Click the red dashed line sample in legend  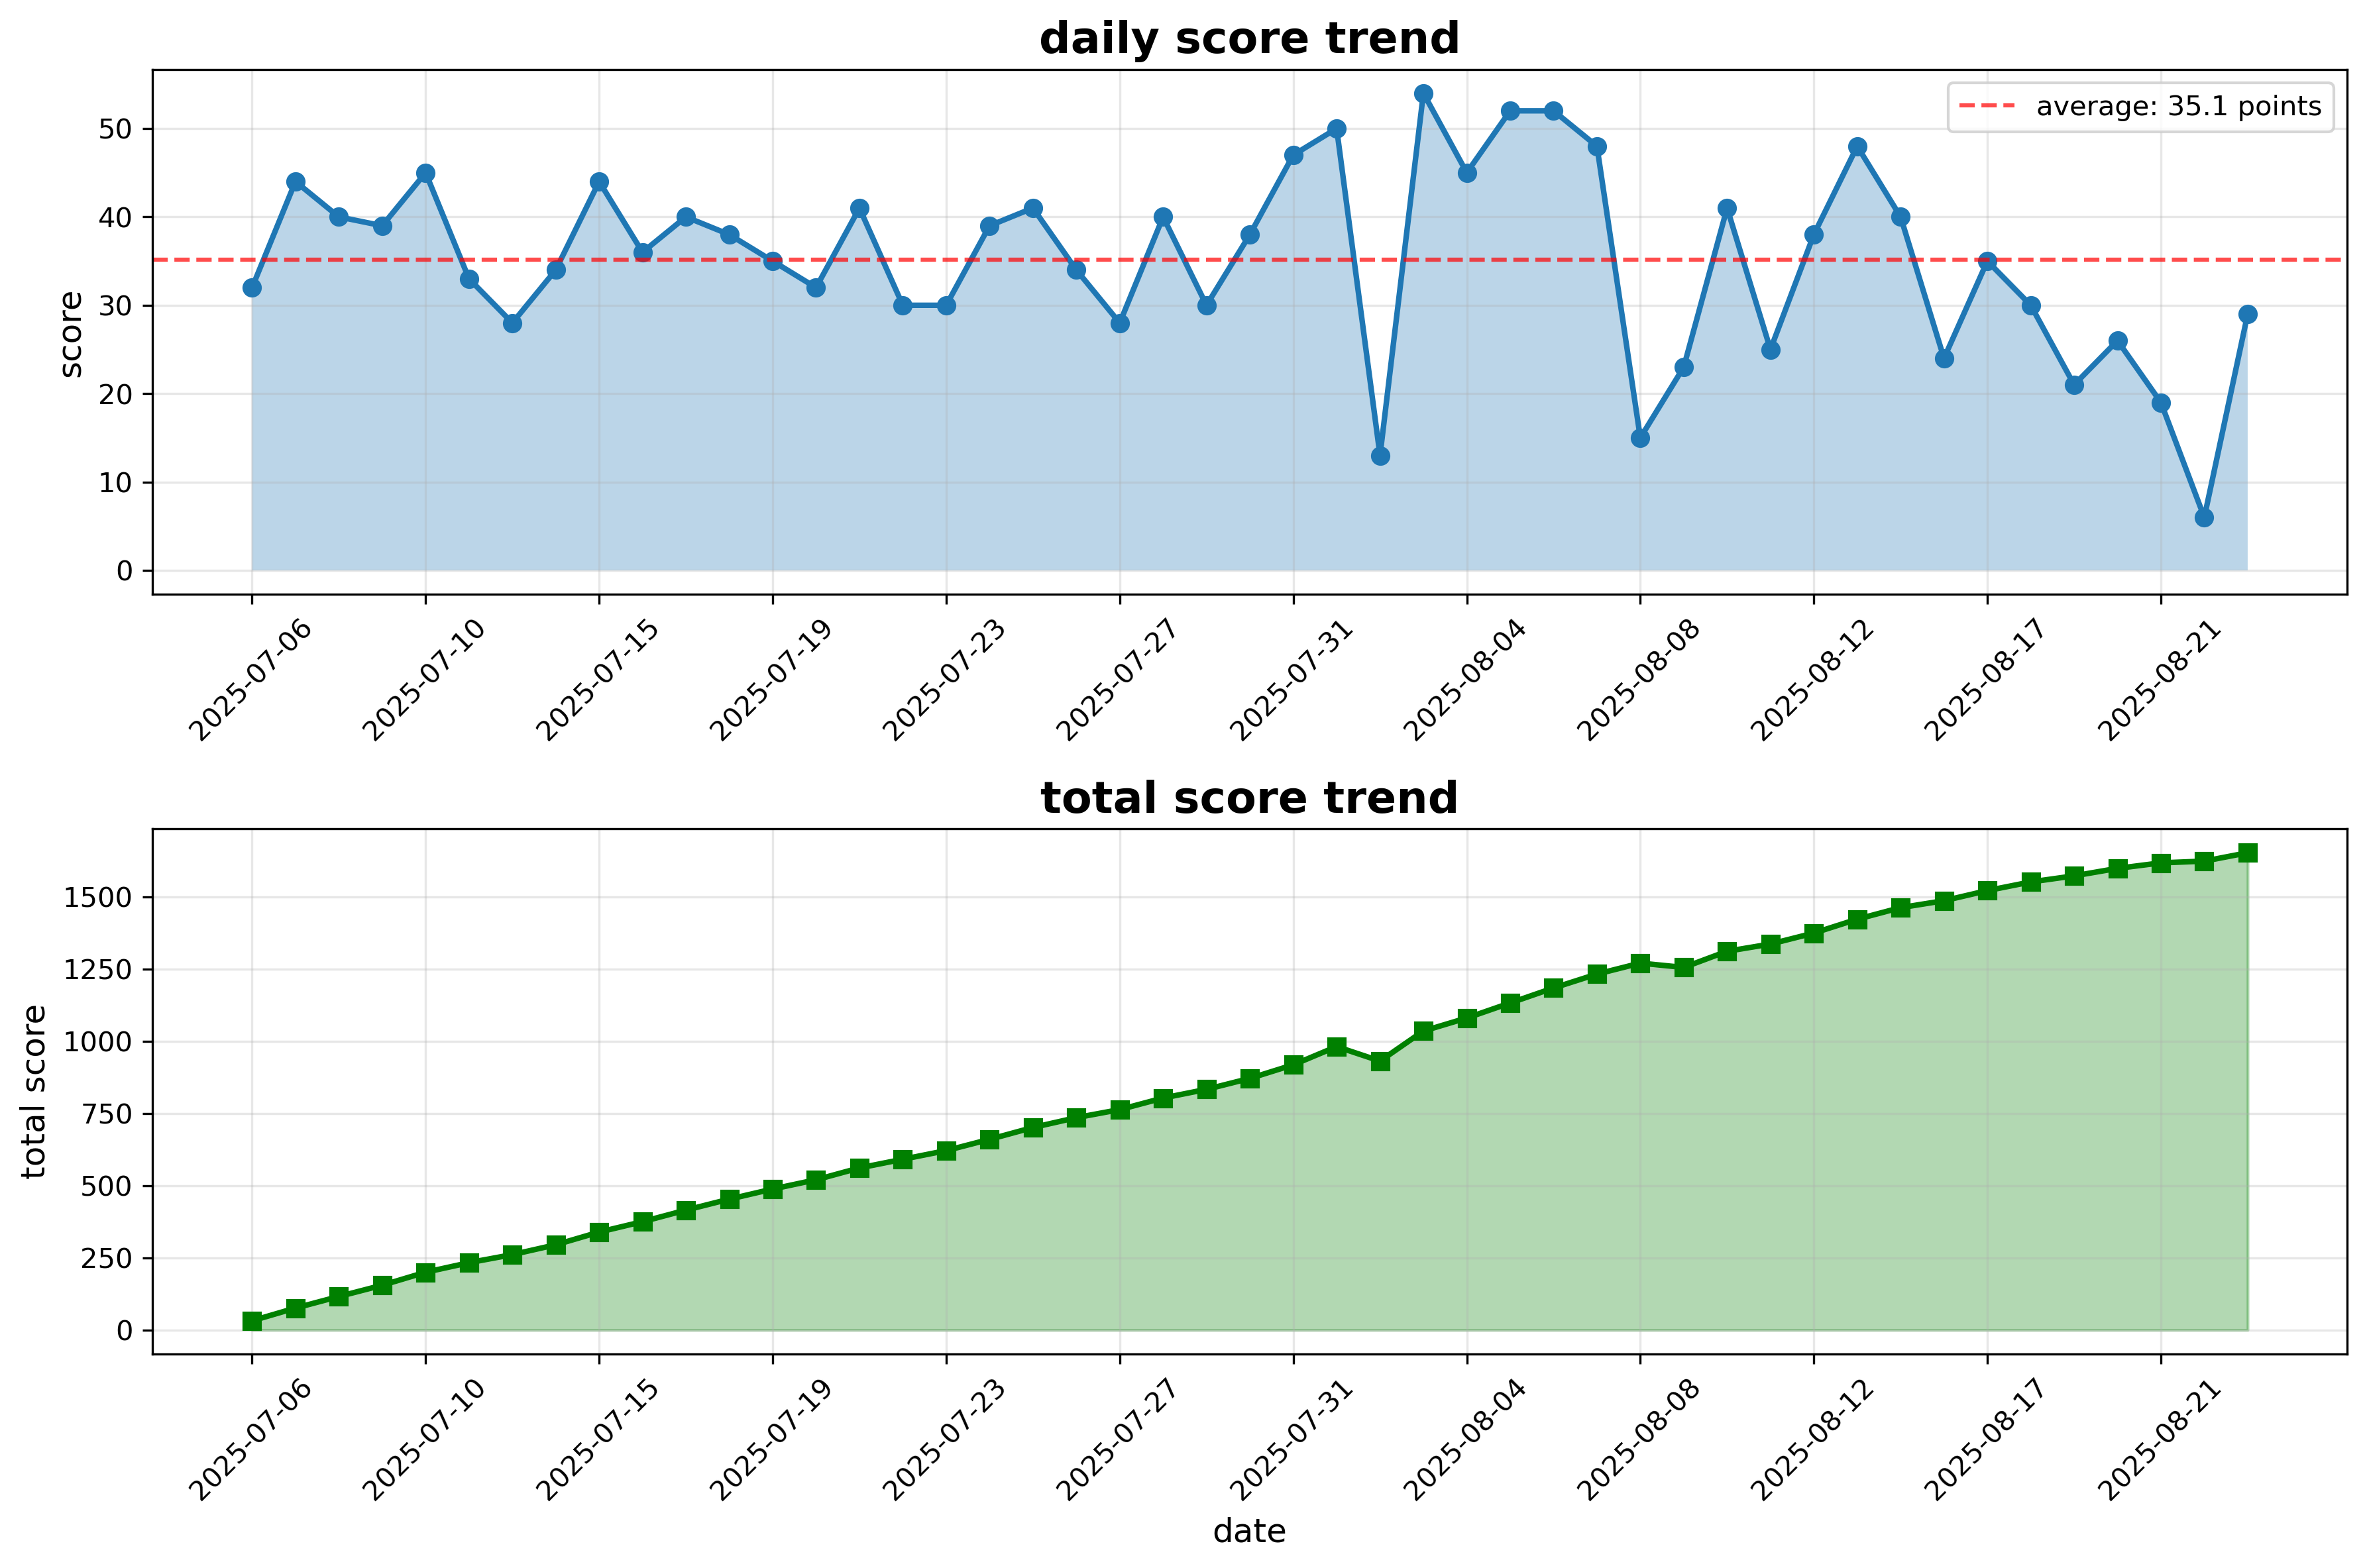[x=1987, y=107]
